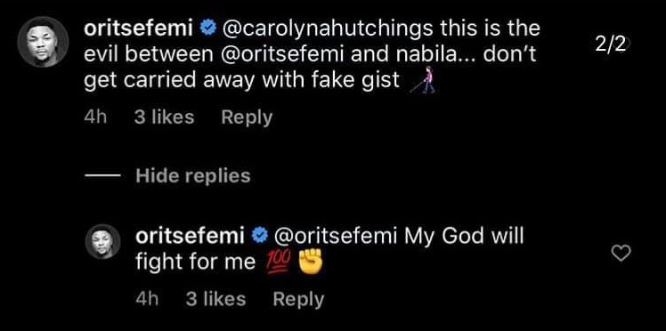This screenshot has height=331, width=666.
Task: Click the verified badge beside top oritsefemi username
Action: pyautogui.click(x=208, y=28)
